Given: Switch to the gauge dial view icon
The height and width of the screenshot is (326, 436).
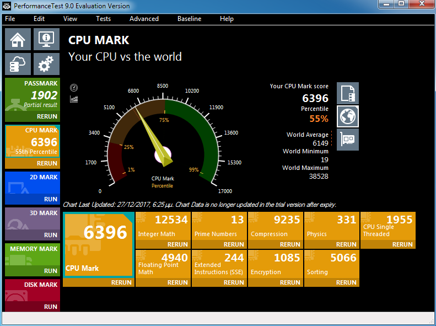Looking at the screenshot, I should point(74,88).
